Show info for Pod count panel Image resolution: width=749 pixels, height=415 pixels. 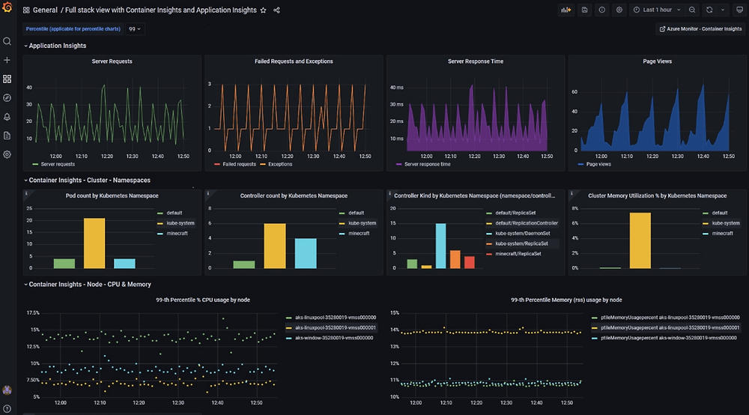26,193
